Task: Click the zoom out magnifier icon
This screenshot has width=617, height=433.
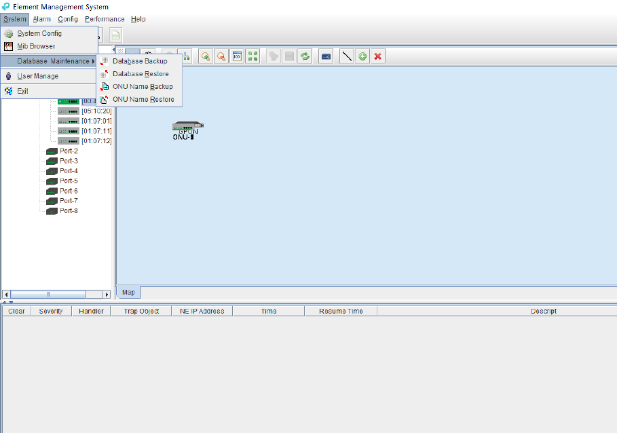Action: tap(221, 56)
